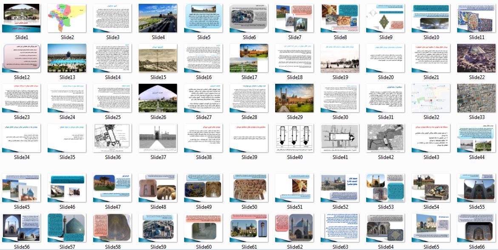The height and width of the screenshot is (250, 498).
Task: Click the Slide44 file name label
Action: tap(476, 157)
